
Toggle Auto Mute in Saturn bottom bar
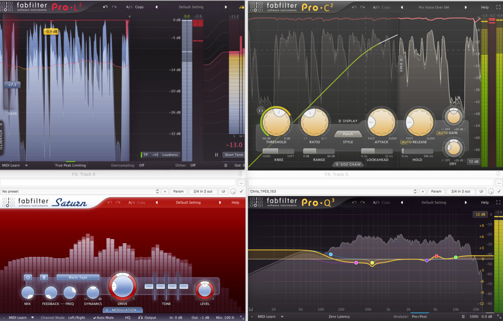pyautogui.click(x=103, y=318)
